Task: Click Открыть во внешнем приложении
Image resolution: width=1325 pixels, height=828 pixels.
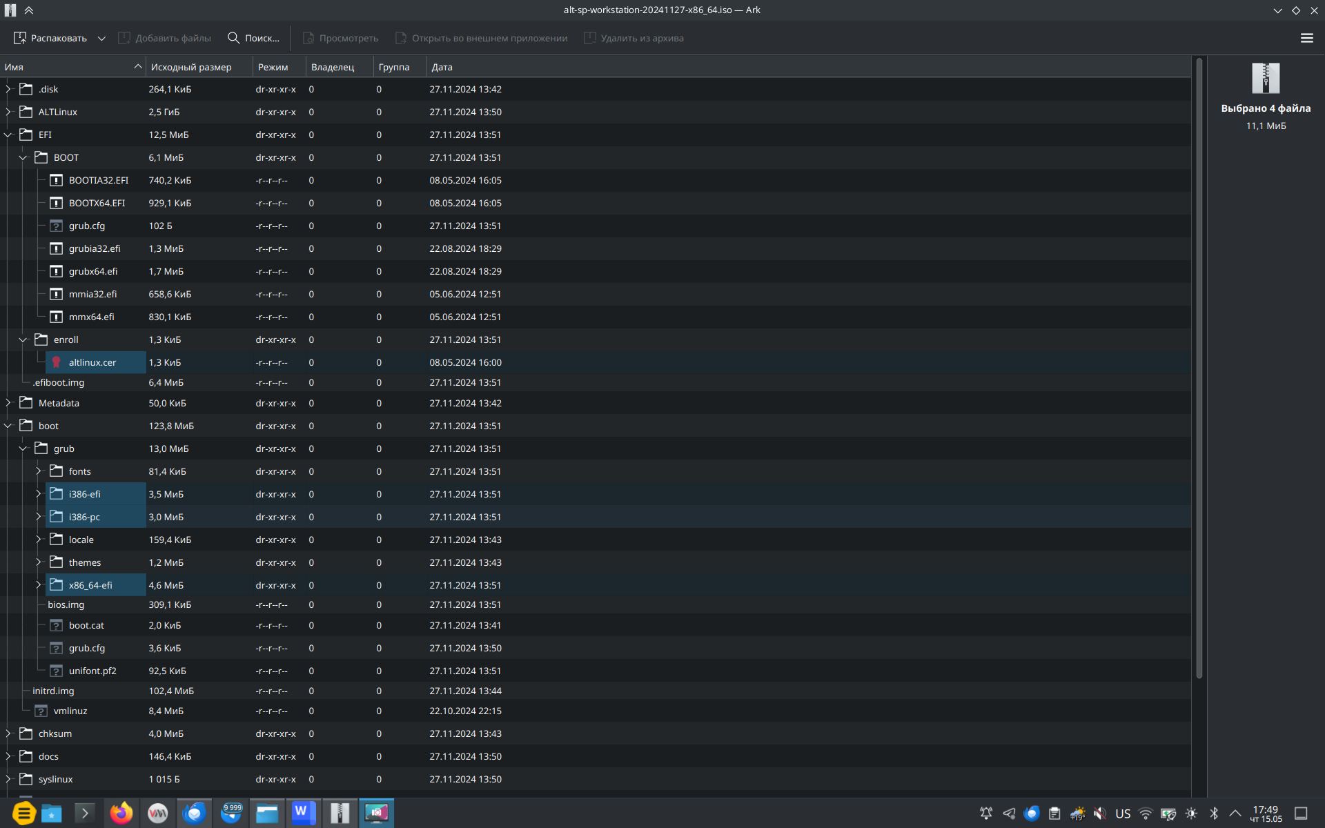Action: coord(481,38)
